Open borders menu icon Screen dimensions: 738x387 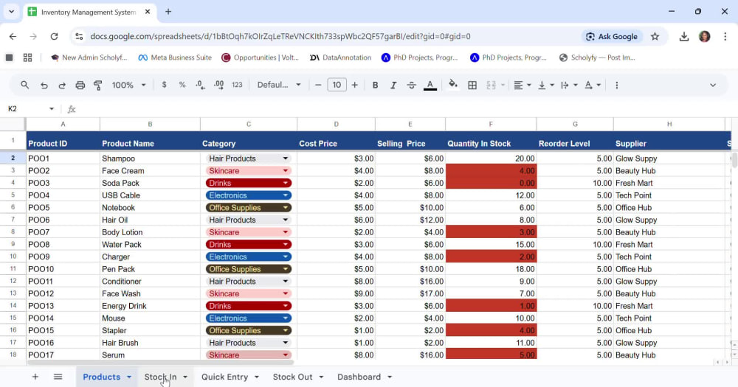click(472, 85)
